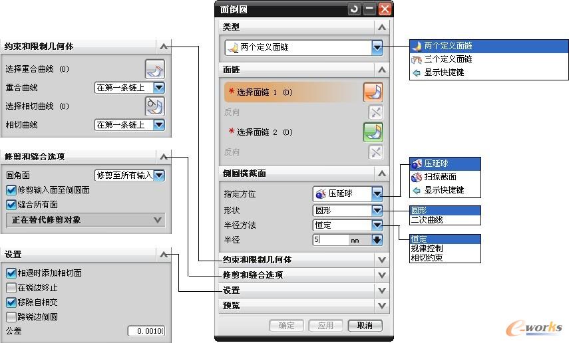Viewport: 569px width, 343px height.
Task: Click the 反向 reverse icon under 面链 1
Action: 376,113
